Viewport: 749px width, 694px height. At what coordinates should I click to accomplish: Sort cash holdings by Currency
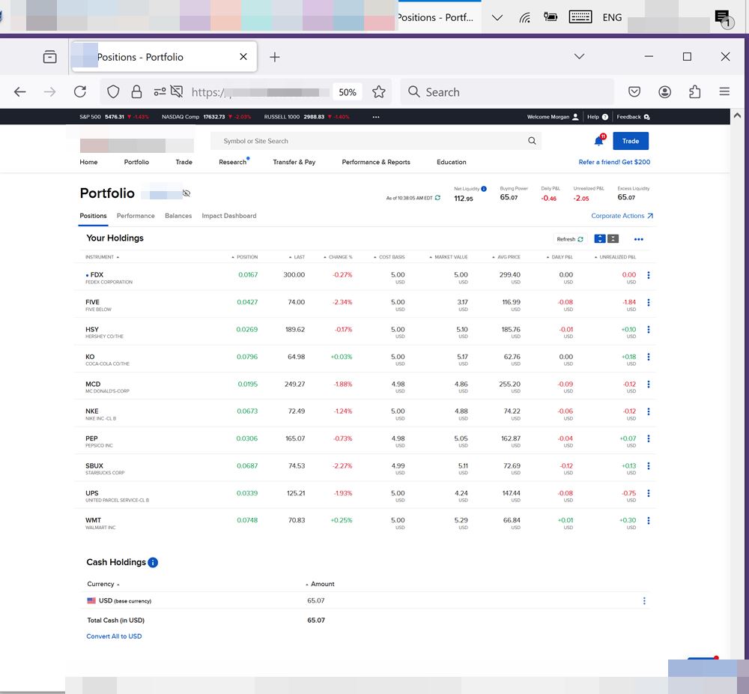pyautogui.click(x=103, y=584)
